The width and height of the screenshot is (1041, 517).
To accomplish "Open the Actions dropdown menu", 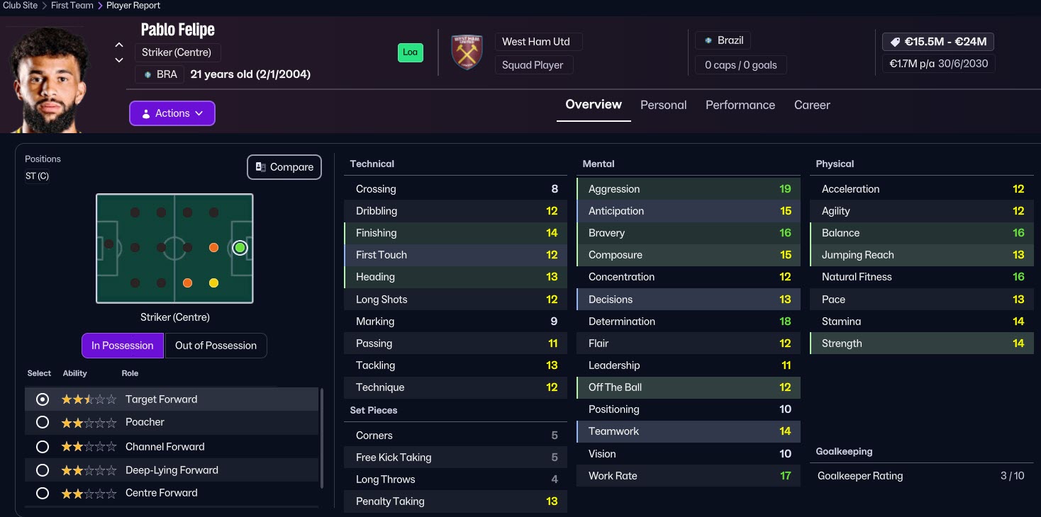I will [172, 113].
